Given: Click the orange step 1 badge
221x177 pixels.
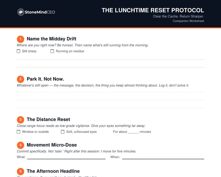Looking at the screenshot, I should [21, 39].
